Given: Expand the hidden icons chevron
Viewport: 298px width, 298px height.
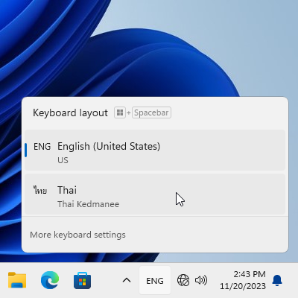Looking at the screenshot, I should point(127,280).
